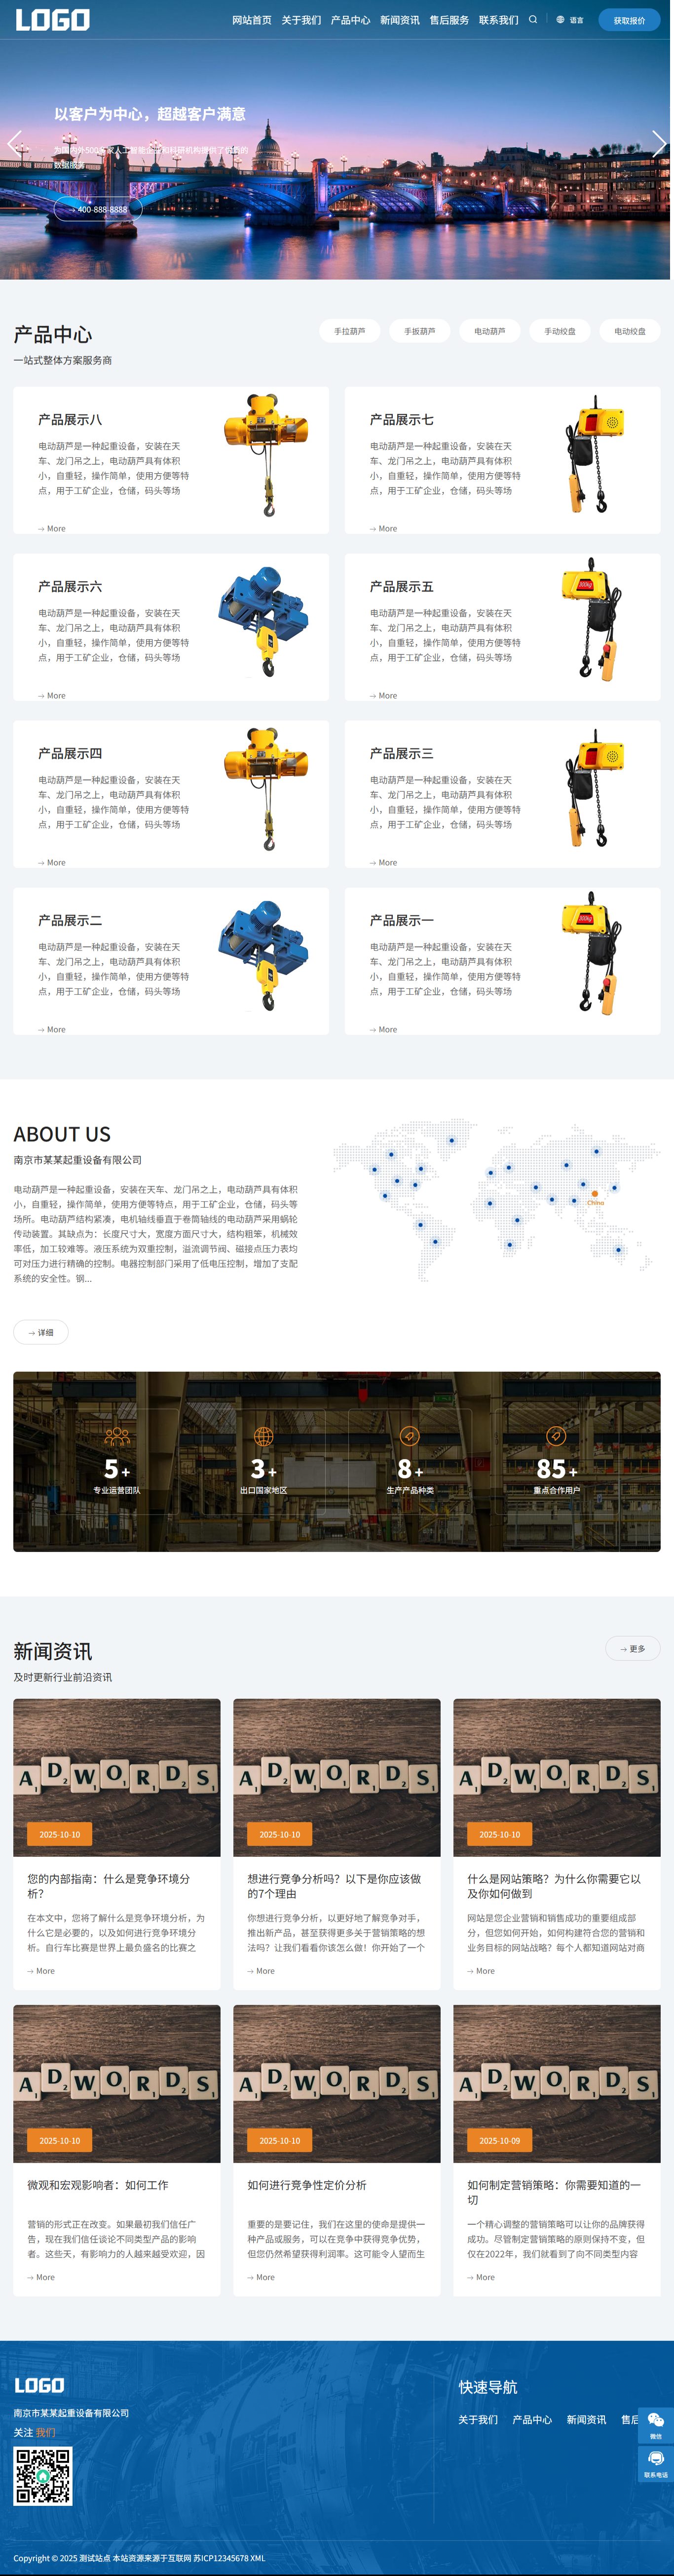The image size is (674, 2576).
Task: Click hoist image in 产品展示七 card
Action: (x=595, y=455)
